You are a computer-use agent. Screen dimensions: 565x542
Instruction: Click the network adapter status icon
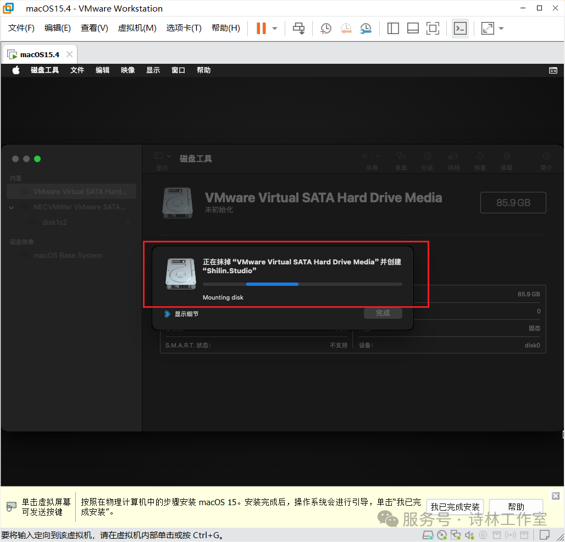tap(456, 535)
